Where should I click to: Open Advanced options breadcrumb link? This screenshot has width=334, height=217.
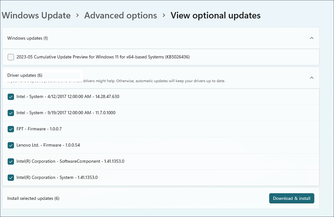click(x=120, y=16)
